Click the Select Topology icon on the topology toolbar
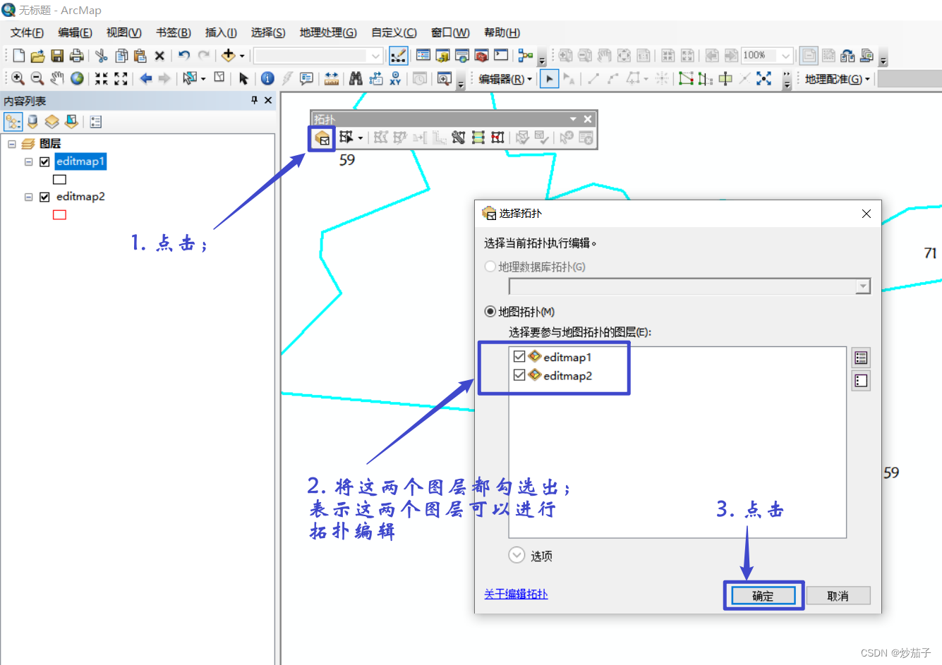The image size is (942, 665). click(x=322, y=138)
